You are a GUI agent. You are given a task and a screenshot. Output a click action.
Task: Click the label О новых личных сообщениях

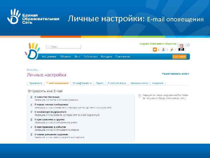coord(51,104)
